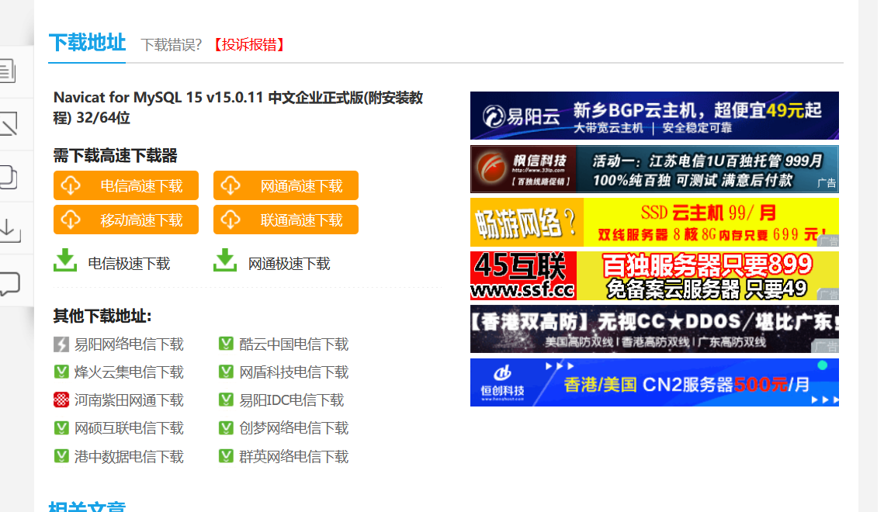The image size is (884, 512).
Task: Open the 群英网络电信下载 mirror link
Action: [293, 457]
